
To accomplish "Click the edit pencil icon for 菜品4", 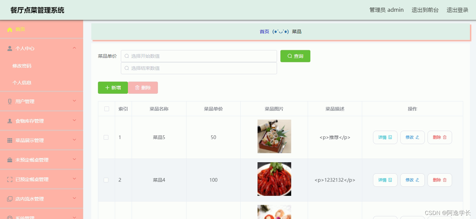I will tap(417, 180).
